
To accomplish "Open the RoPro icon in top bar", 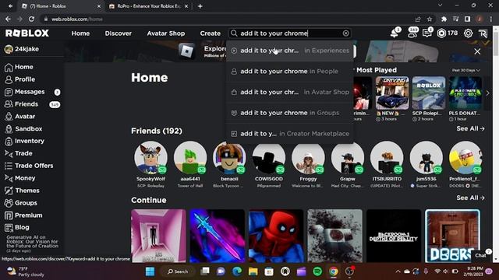I will [483, 33].
